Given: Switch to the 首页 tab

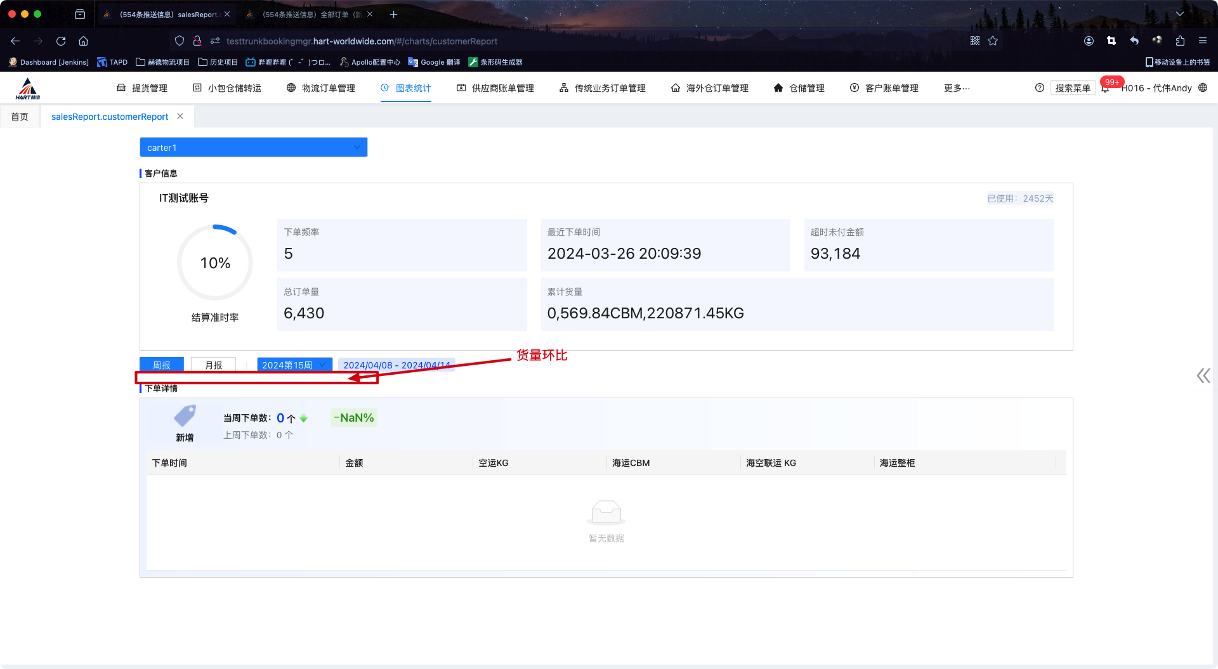Looking at the screenshot, I should click(x=20, y=117).
